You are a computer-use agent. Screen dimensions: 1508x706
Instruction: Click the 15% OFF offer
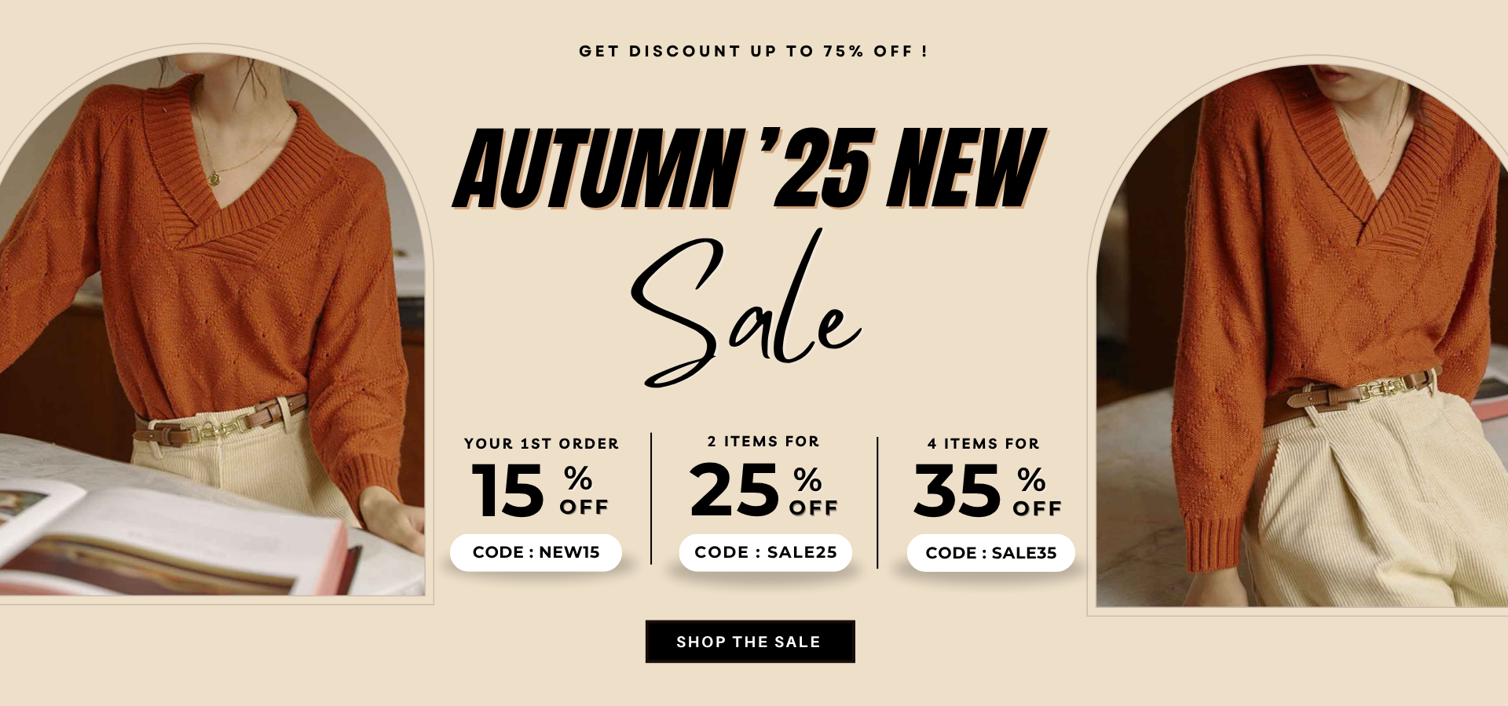click(540, 490)
